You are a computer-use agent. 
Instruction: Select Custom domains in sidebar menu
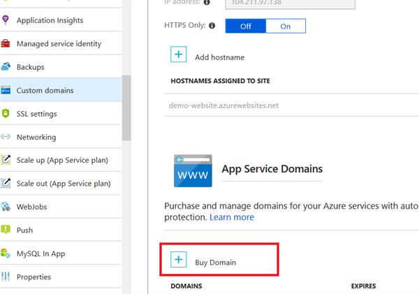(x=45, y=90)
